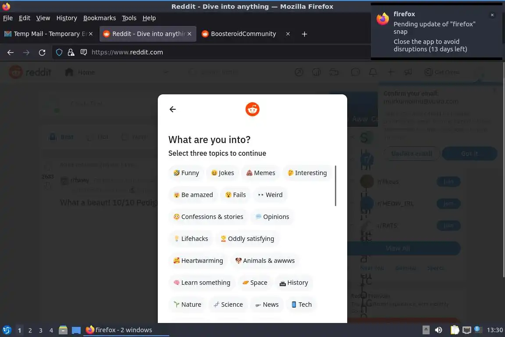
Task: Reload the current page
Action: coord(42,52)
